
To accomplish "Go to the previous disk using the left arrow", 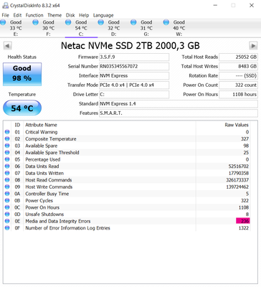I will pyautogui.click(x=8, y=46).
